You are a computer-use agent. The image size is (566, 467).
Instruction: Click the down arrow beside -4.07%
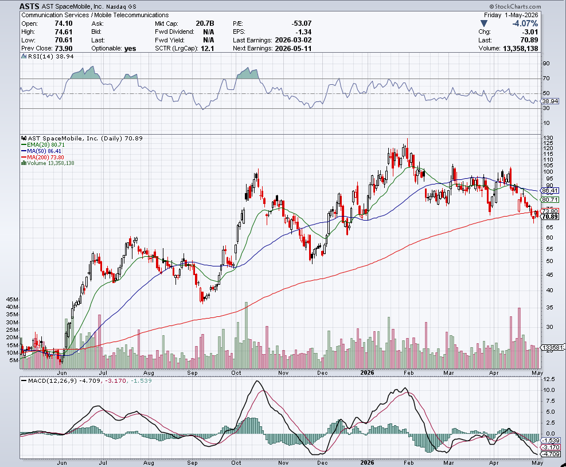484,23
